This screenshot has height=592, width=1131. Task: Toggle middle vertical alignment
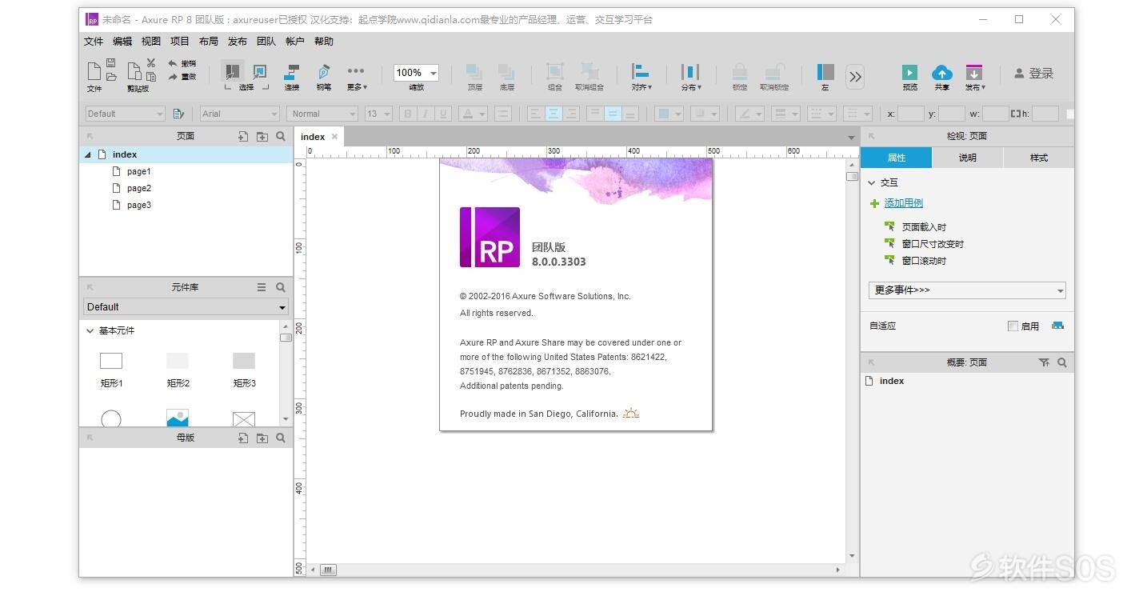(x=613, y=114)
